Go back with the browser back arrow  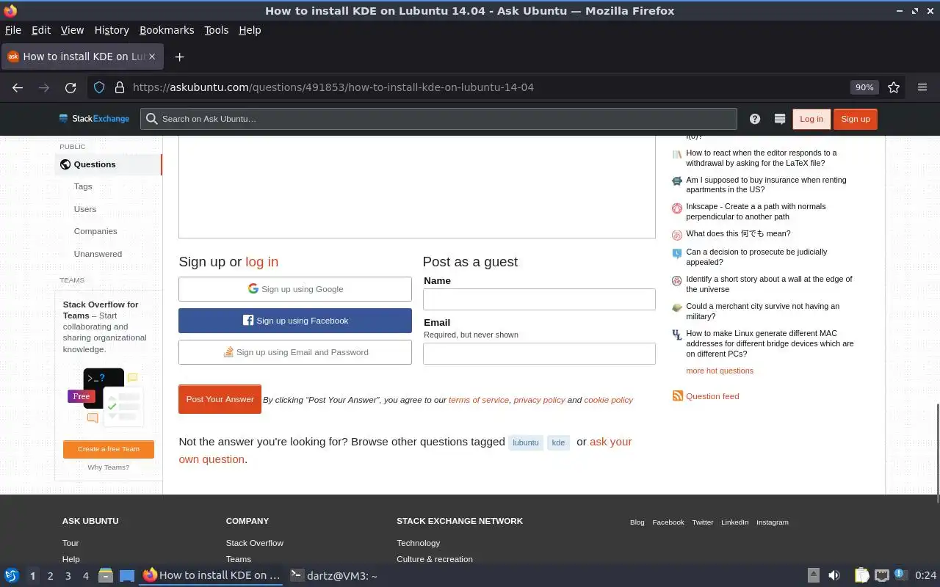coord(18,87)
